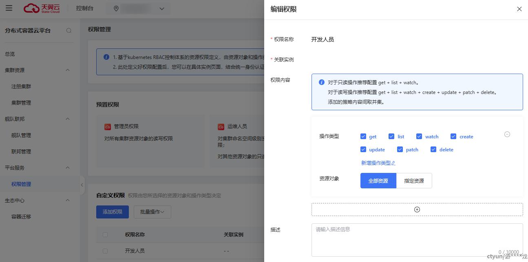Toggle the watch operation checkbox

419,136
